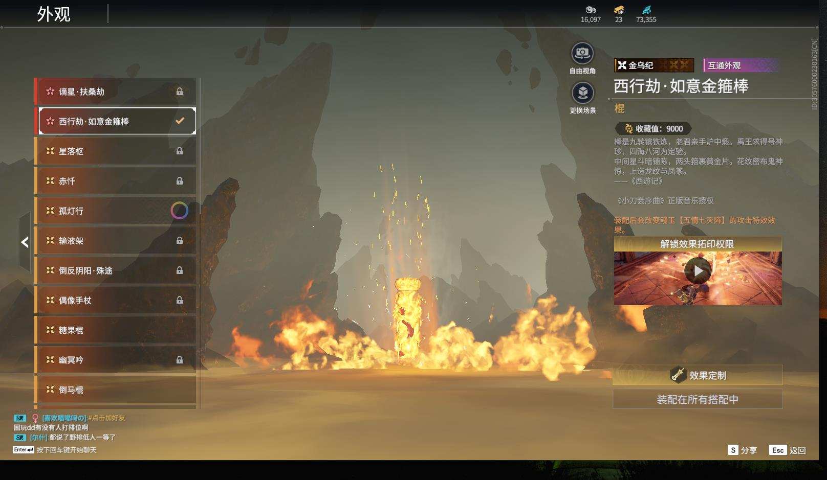Click the lock icon on 幽冥吟
Screen dimensions: 827x480
pyautogui.click(x=180, y=360)
